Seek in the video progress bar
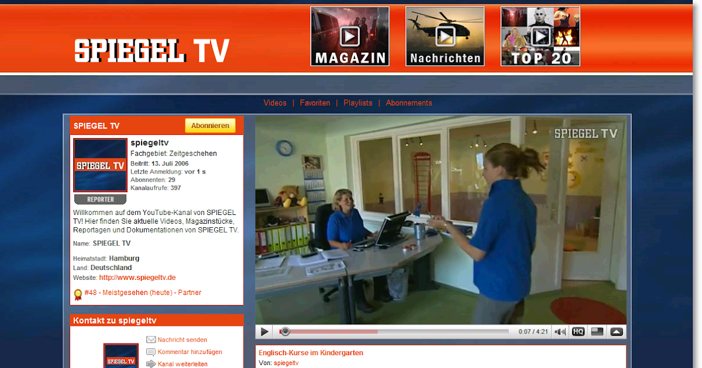 394,332
